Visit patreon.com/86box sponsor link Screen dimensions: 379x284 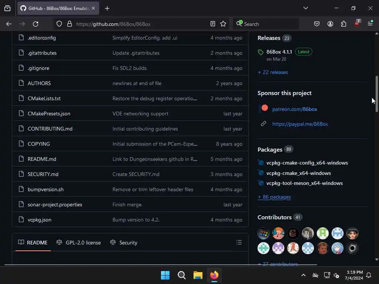(x=295, y=109)
